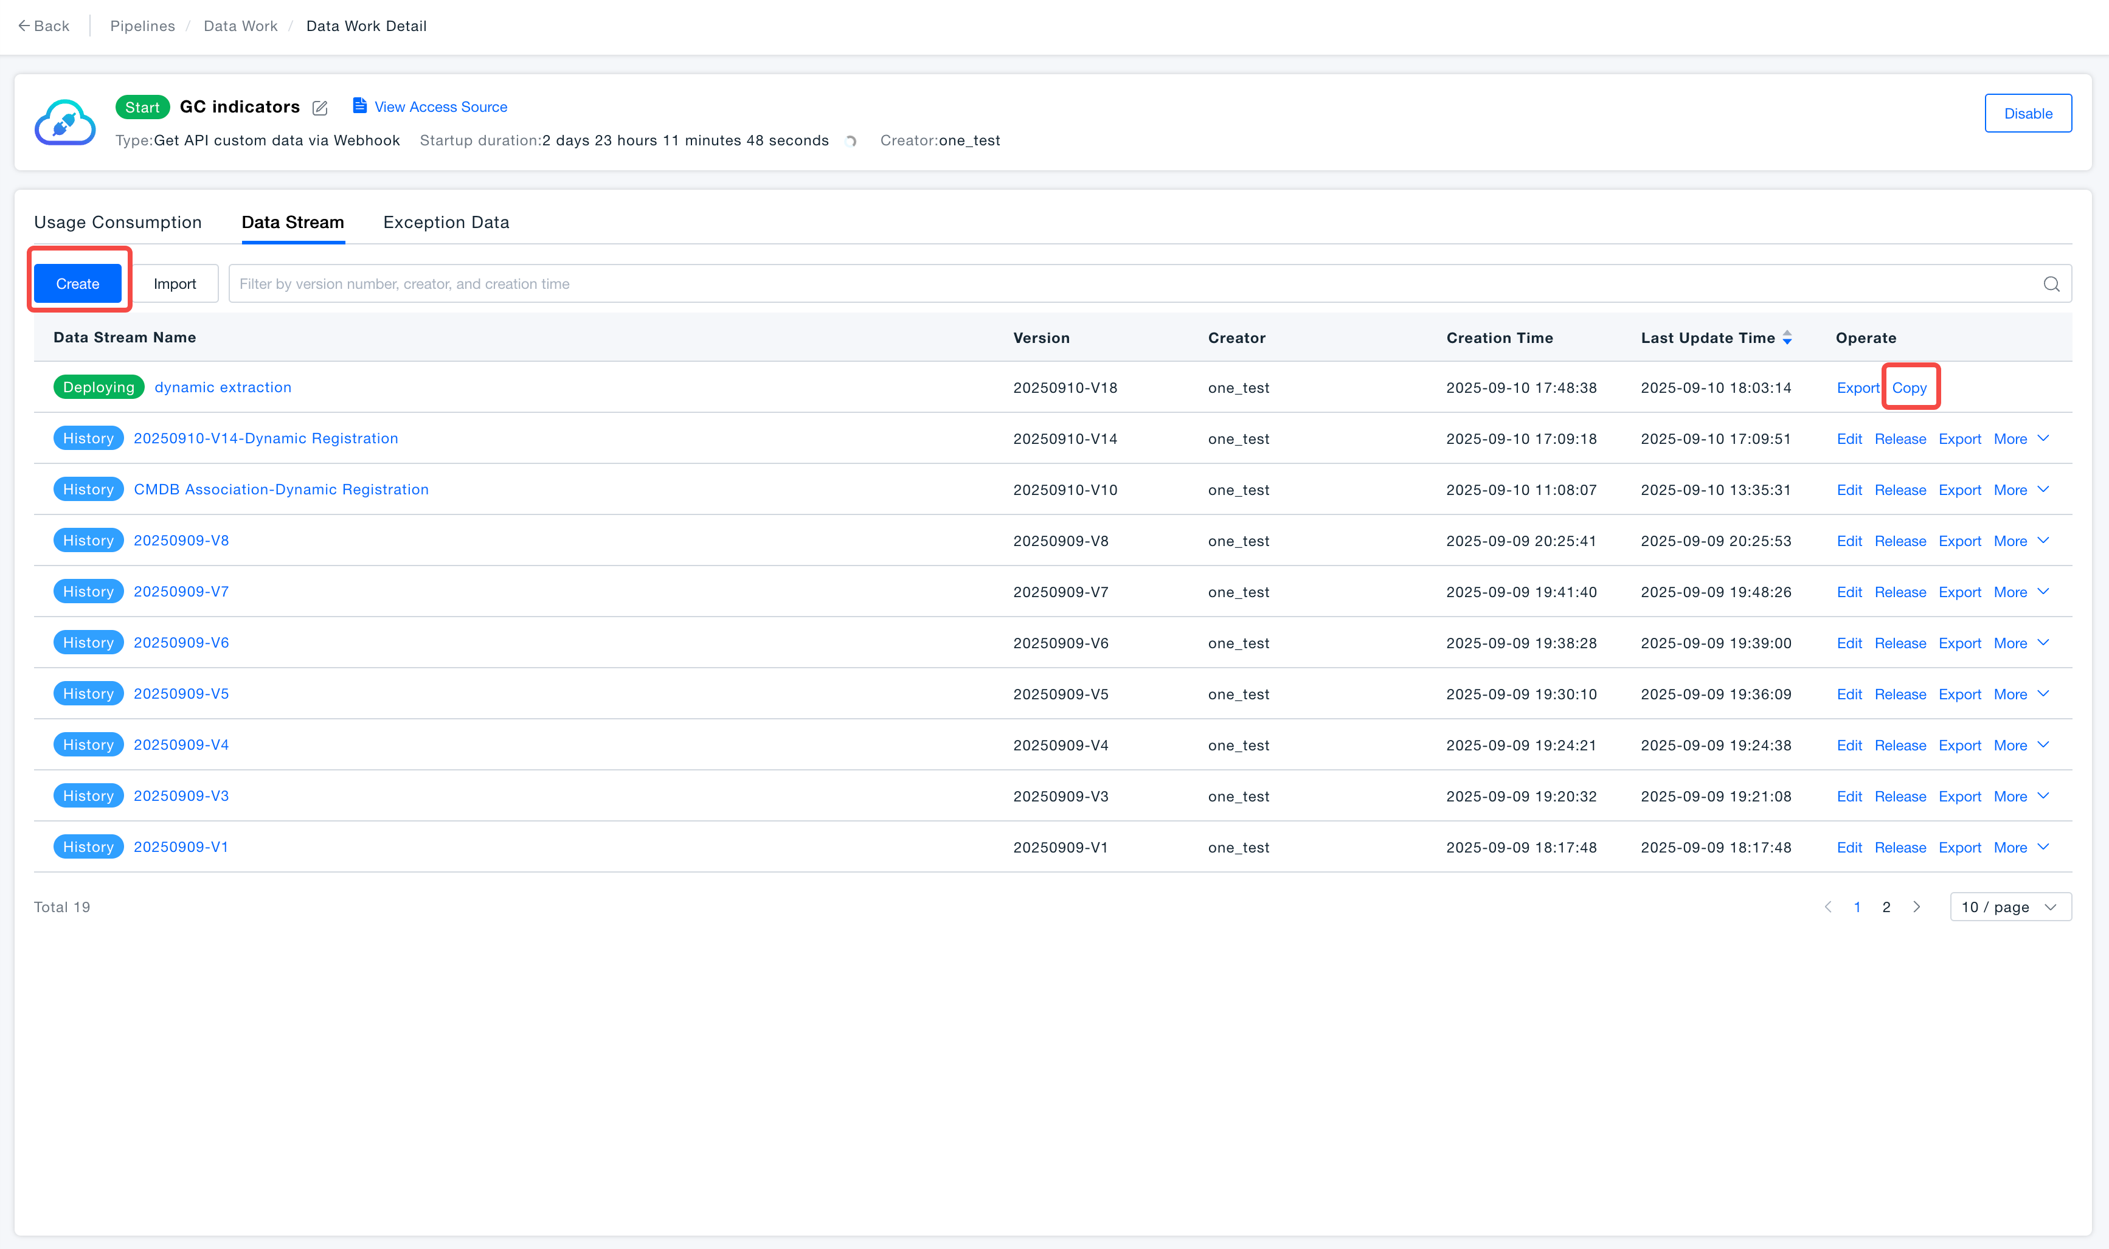2109x1249 pixels.
Task: Click the Disable button
Action: pos(2028,114)
